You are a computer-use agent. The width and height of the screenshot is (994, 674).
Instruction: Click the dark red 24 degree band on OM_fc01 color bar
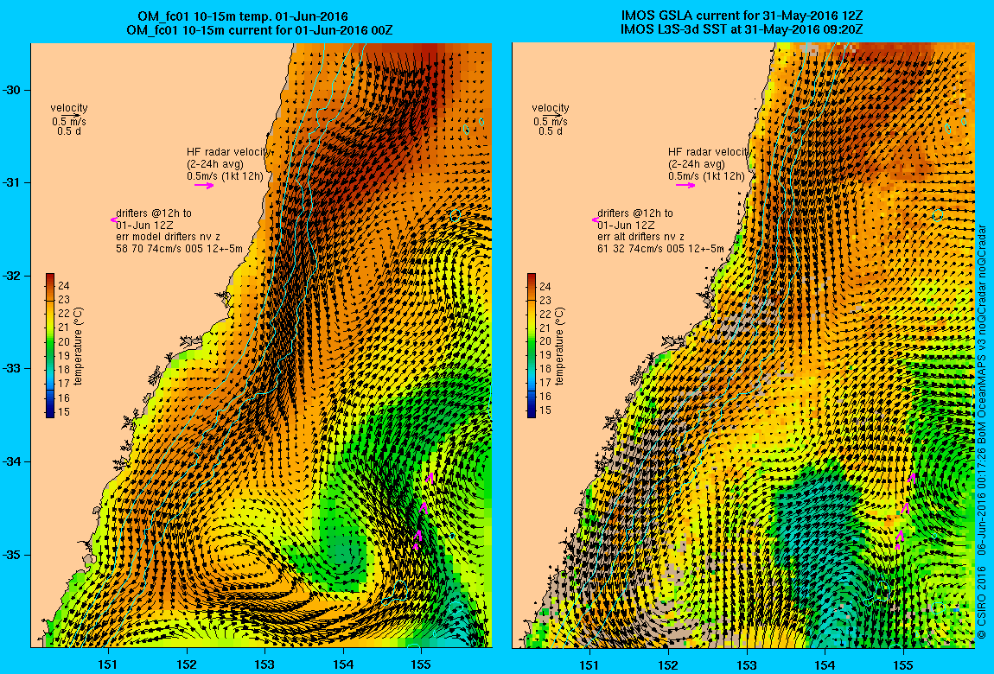click(x=50, y=283)
